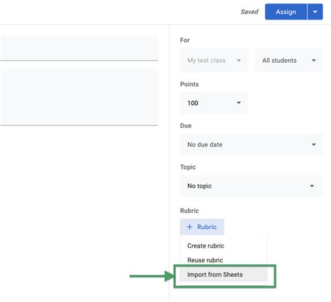Click the Saved status text
This screenshot has height=302, width=331.
point(249,12)
